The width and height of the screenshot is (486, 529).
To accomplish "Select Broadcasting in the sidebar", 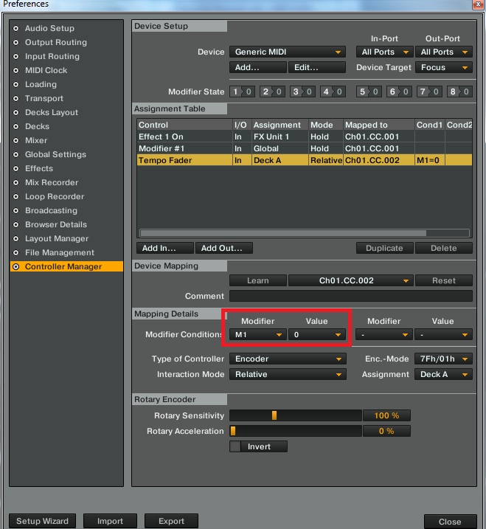I will pos(51,210).
